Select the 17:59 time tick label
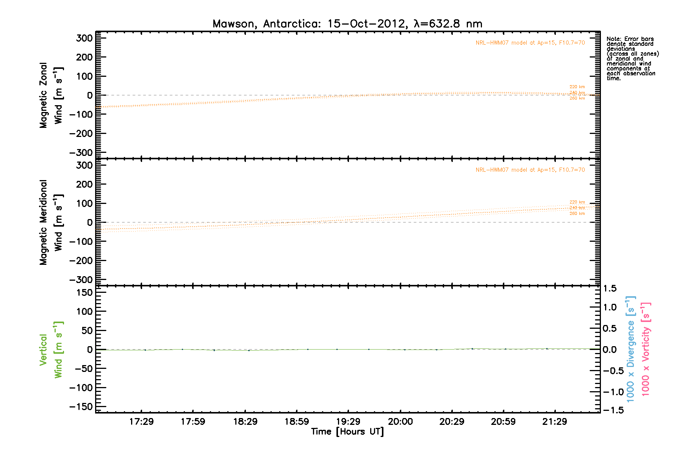Image resolution: width=682 pixels, height=454 pixels. click(193, 421)
